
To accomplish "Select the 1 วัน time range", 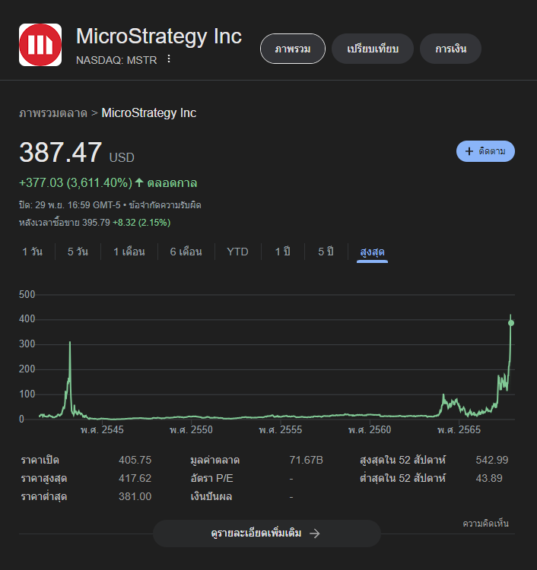I will point(33,252).
